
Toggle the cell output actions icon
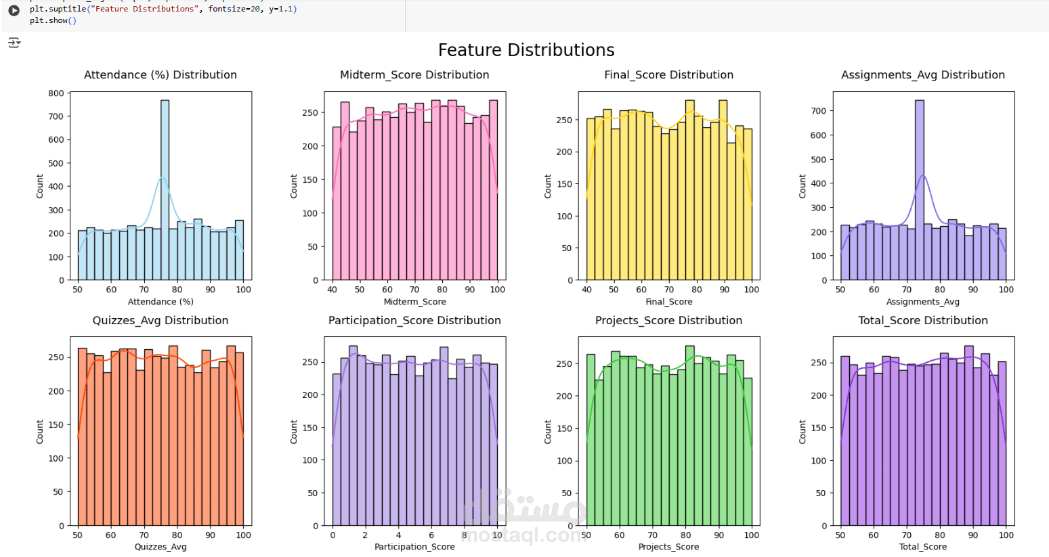tap(14, 43)
